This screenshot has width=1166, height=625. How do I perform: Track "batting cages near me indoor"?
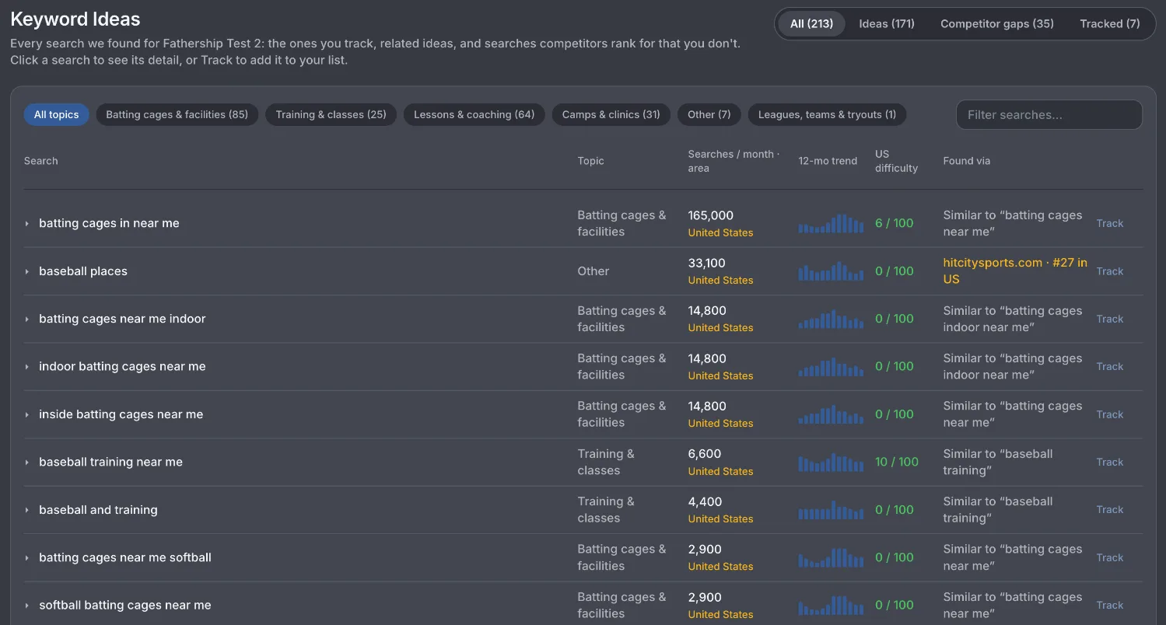1110,319
